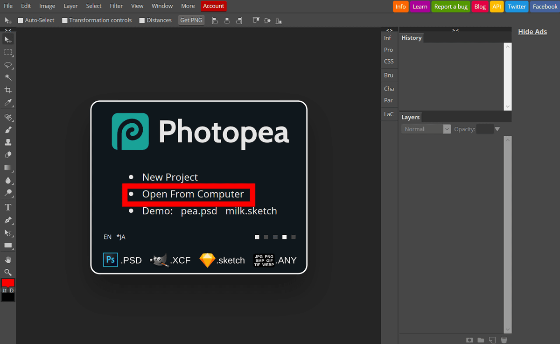Open the Normal blend mode dropdown
The image size is (560, 344).
426,129
